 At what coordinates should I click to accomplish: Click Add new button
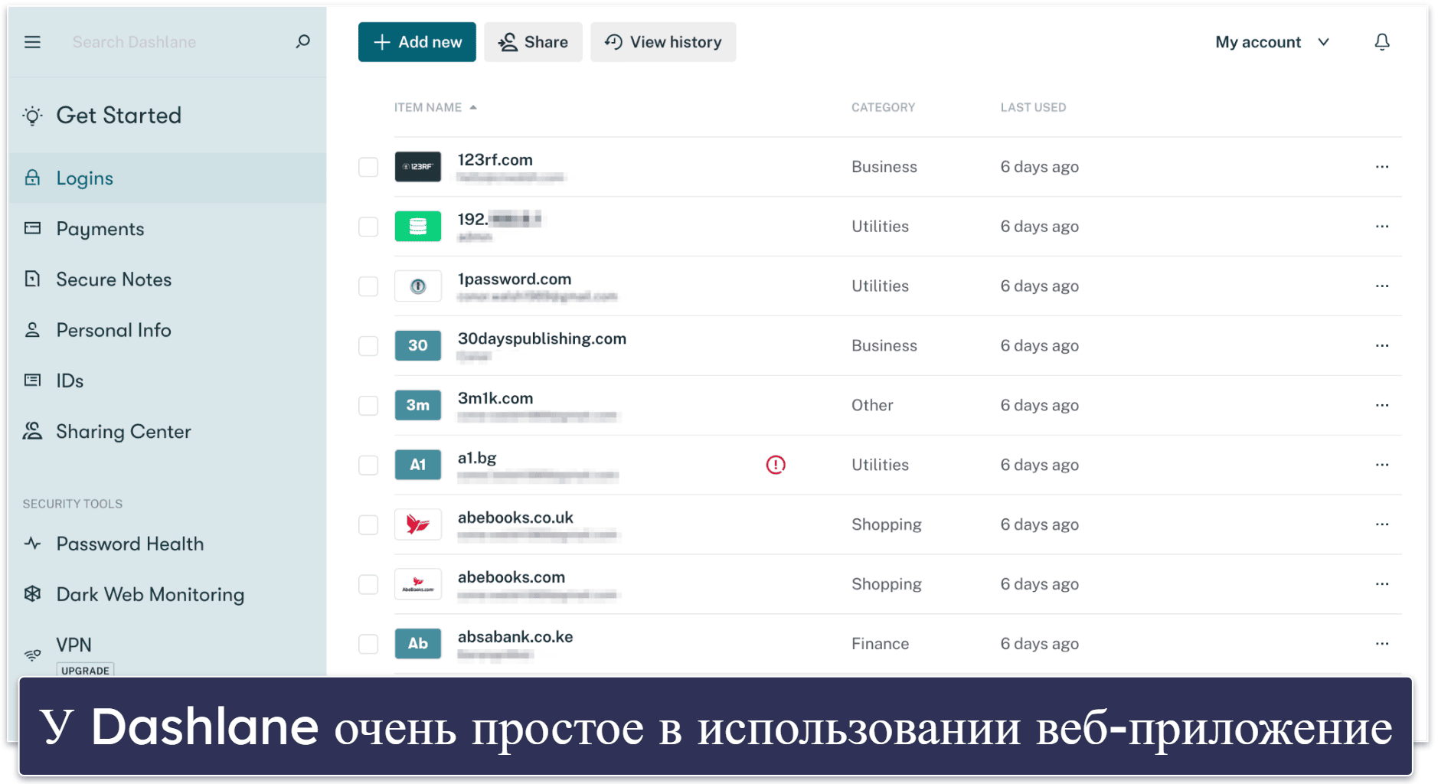[x=417, y=42]
